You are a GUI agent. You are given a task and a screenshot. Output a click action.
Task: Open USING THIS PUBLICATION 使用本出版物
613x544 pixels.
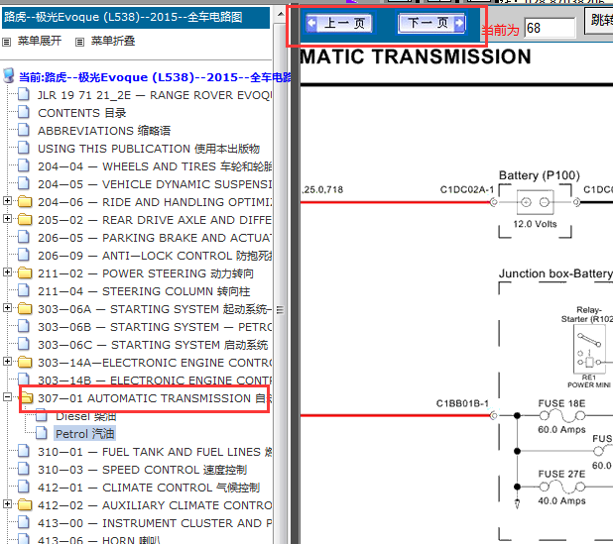coord(149,149)
